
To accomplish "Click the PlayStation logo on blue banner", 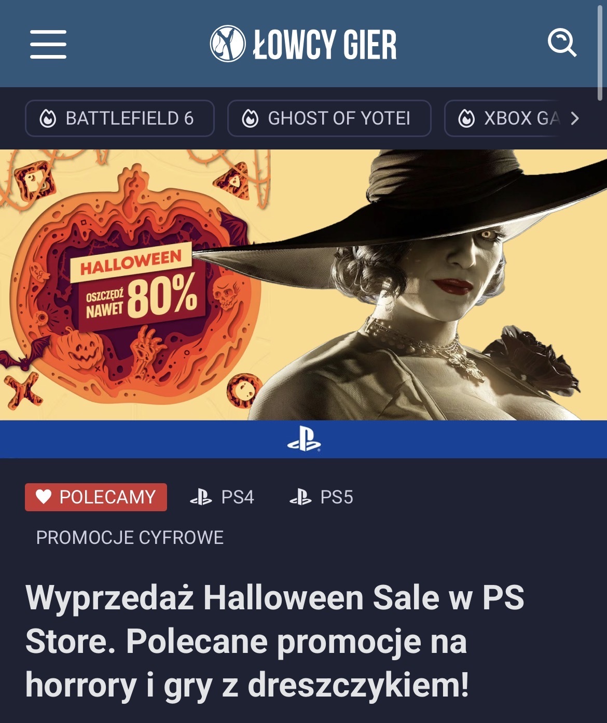I will [304, 439].
